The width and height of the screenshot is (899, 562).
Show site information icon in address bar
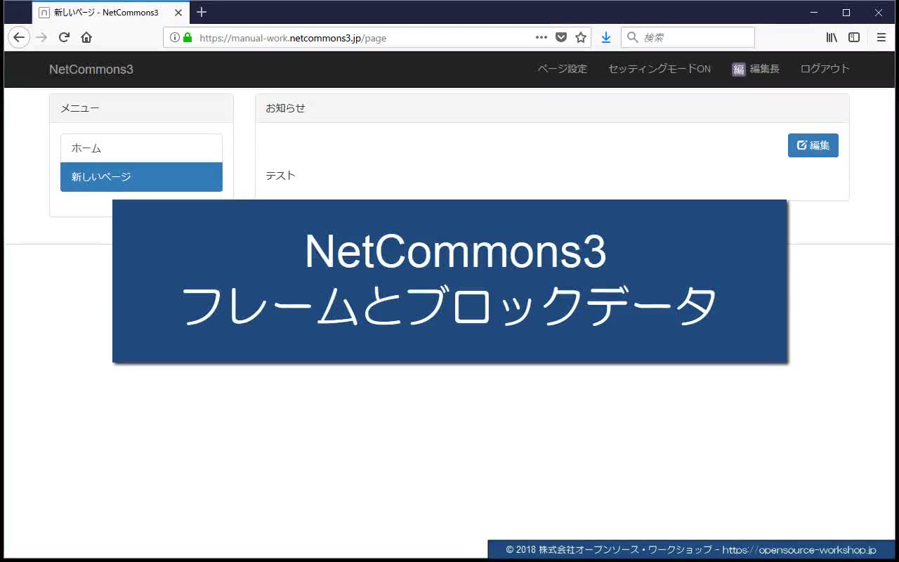click(175, 37)
